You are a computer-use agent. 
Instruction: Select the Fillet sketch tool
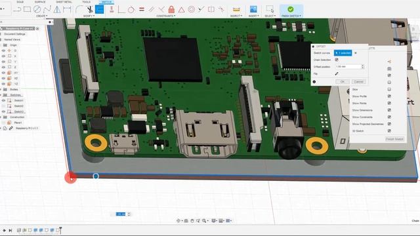click(x=79, y=9)
